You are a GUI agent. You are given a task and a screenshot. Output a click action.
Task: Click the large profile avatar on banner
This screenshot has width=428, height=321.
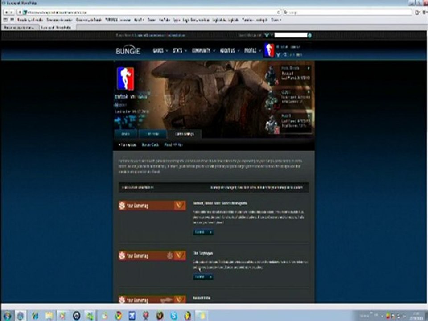[x=125, y=78]
